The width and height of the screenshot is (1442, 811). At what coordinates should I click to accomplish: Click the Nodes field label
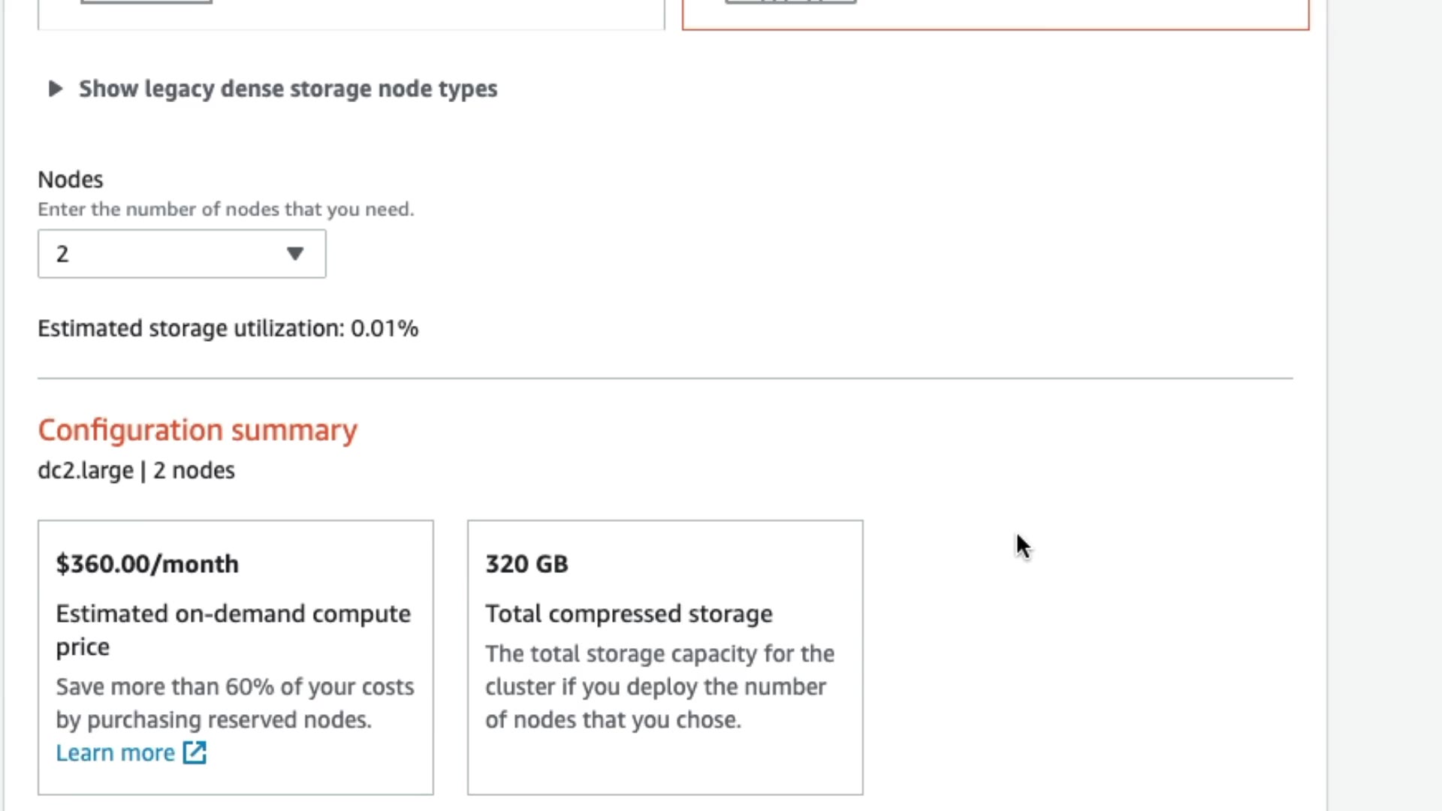pyautogui.click(x=71, y=180)
